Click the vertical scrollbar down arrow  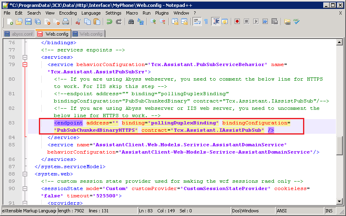pos(340,201)
